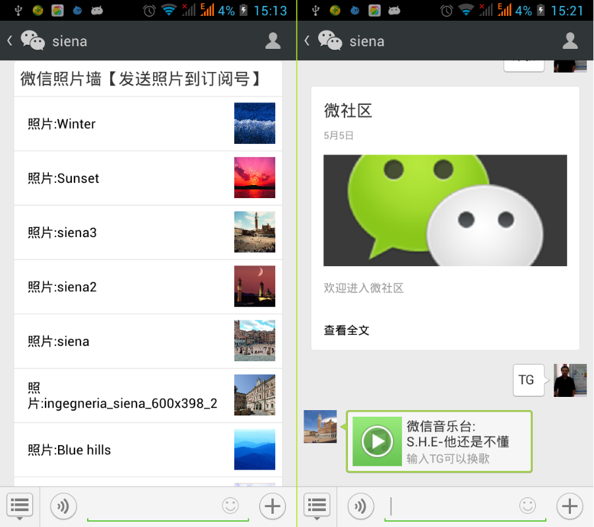Switch to voice input in left chat
The image size is (594, 527).
[63, 506]
